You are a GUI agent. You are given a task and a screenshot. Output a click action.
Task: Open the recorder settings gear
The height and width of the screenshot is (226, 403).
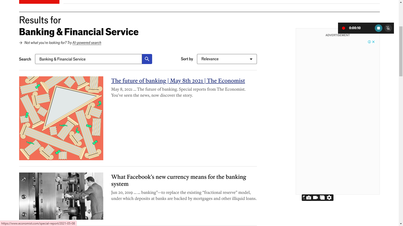[329, 198]
